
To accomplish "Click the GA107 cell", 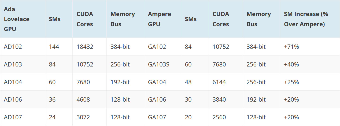I will (157, 117).
